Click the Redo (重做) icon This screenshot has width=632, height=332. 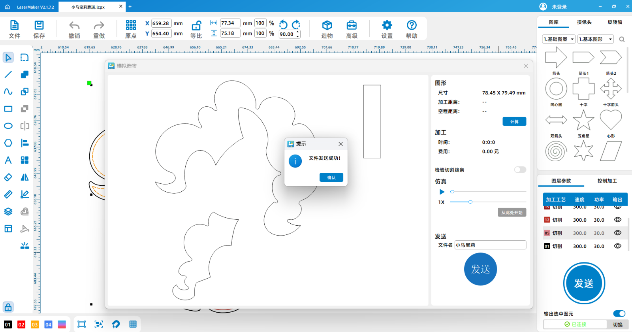pos(99,26)
